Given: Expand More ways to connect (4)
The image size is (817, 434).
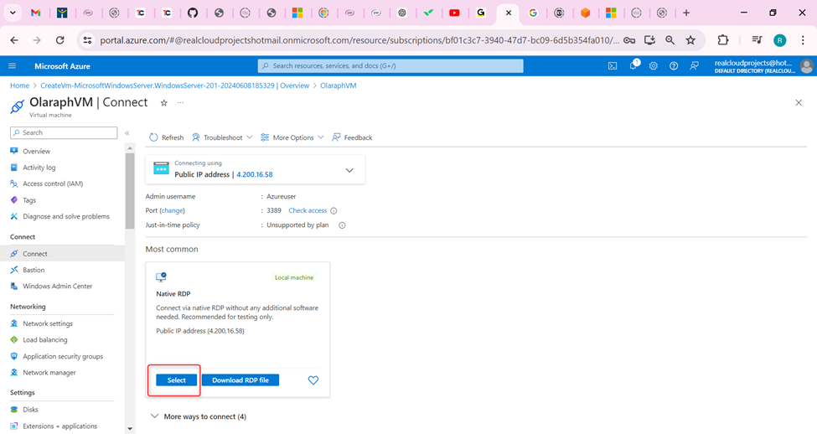Looking at the screenshot, I should click(199, 416).
